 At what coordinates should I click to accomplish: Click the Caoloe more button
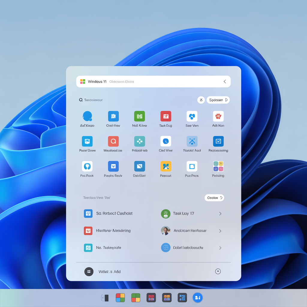[214, 198]
